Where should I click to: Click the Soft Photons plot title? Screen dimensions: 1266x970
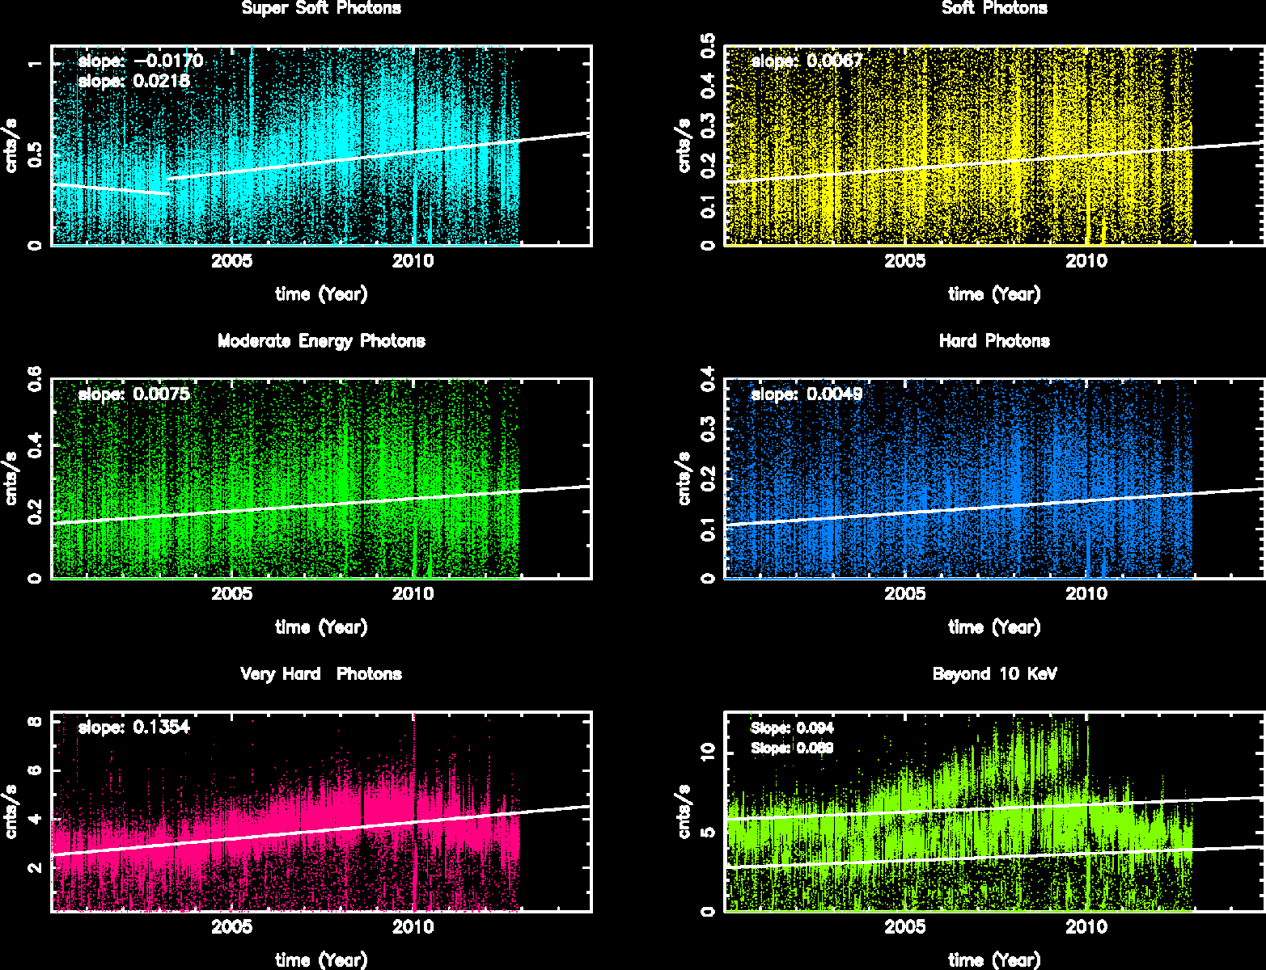tap(994, 9)
